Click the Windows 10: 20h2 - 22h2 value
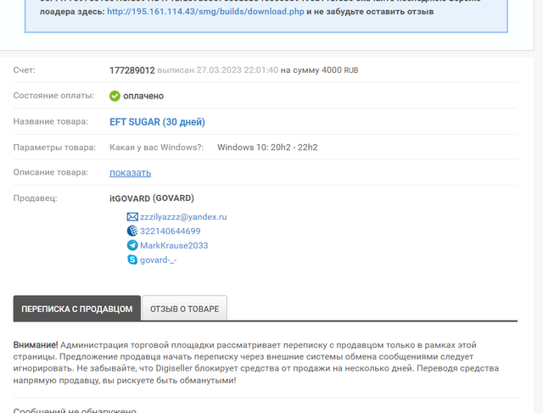 (267, 148)
